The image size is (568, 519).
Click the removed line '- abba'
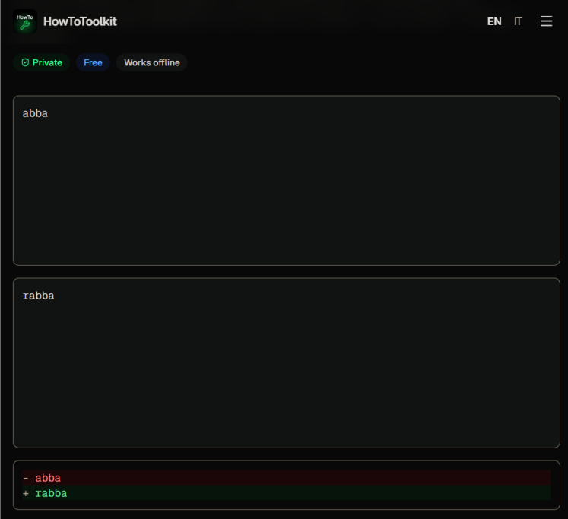(x=287, y=478)
